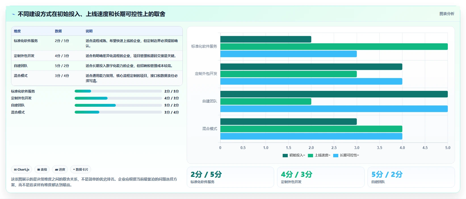Toggle the 初始投入 legend swatch

pos(285,155)
